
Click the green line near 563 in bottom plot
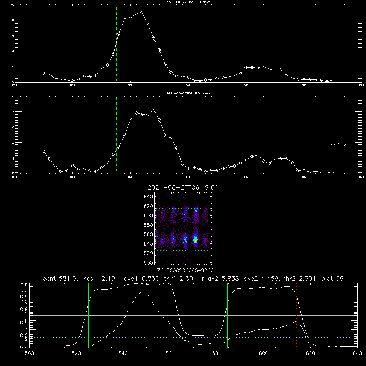click(176, 315)
